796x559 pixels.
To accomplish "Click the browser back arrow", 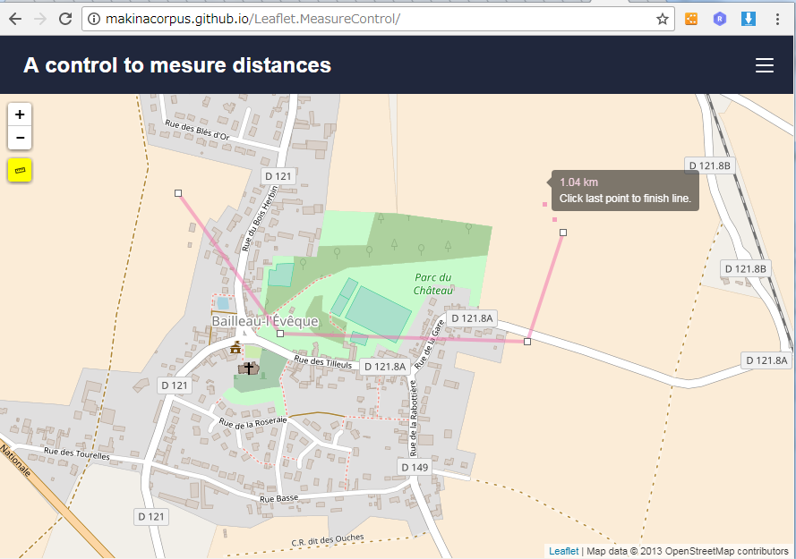I will pos(14,19).
